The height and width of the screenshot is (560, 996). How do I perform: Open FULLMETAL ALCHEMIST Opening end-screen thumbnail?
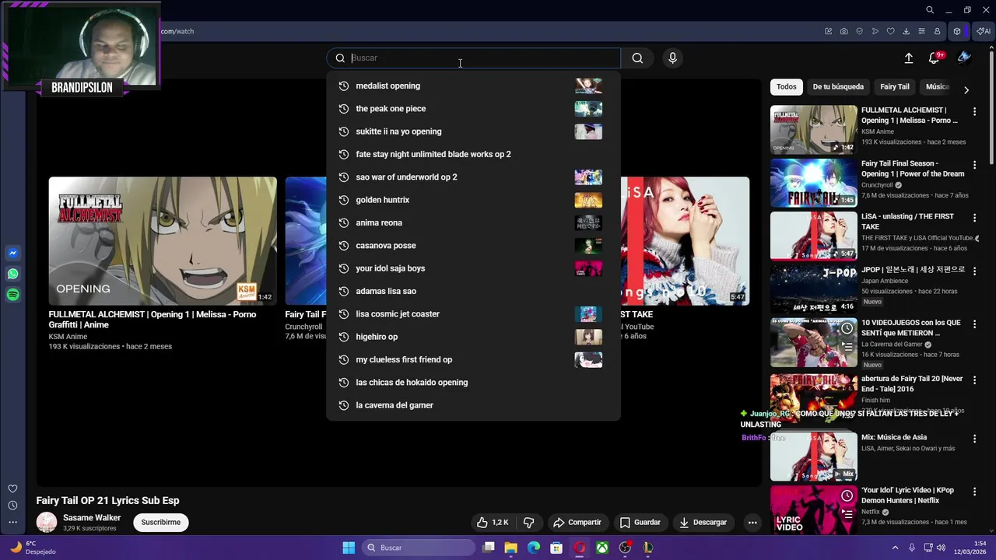click(163, 241)
